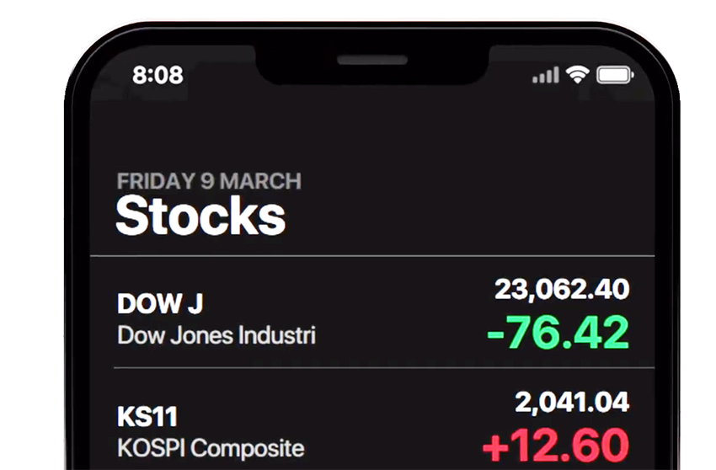716x470 pixels.
Task: Tap the Stocks title heading
Action: 200,216
